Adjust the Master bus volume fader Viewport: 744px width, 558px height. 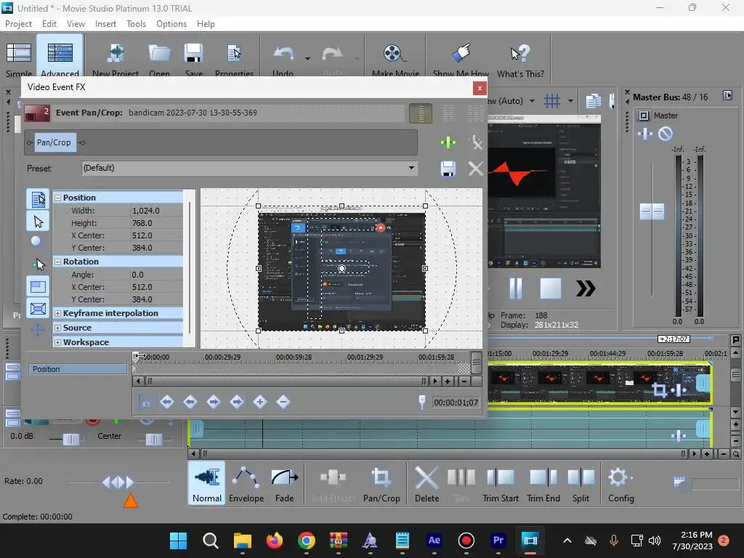[652, 211]
